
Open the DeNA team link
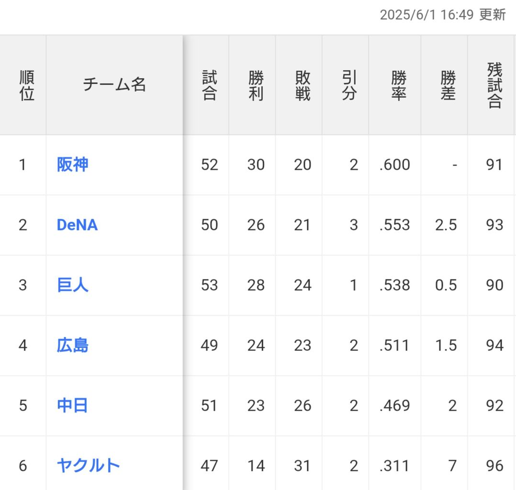pyautogui.click(x=78, y=225)
